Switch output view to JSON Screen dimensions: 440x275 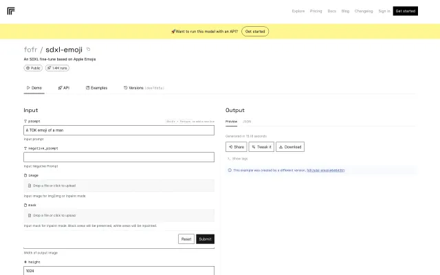[247, 121]
